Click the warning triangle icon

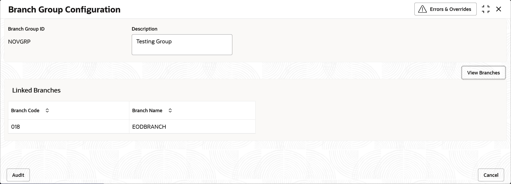pyautogui.click(x=422, y=9)
